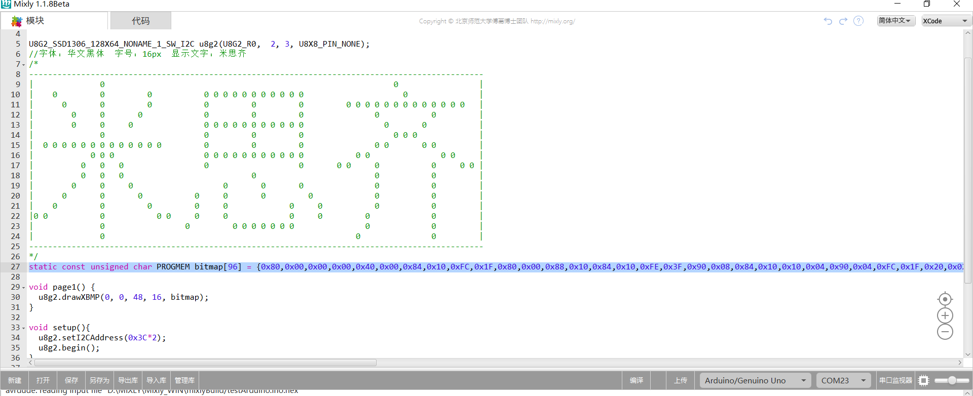Click 导出库 export library button
Viewport: 973px width, 396px height.
tap(128, 380)
